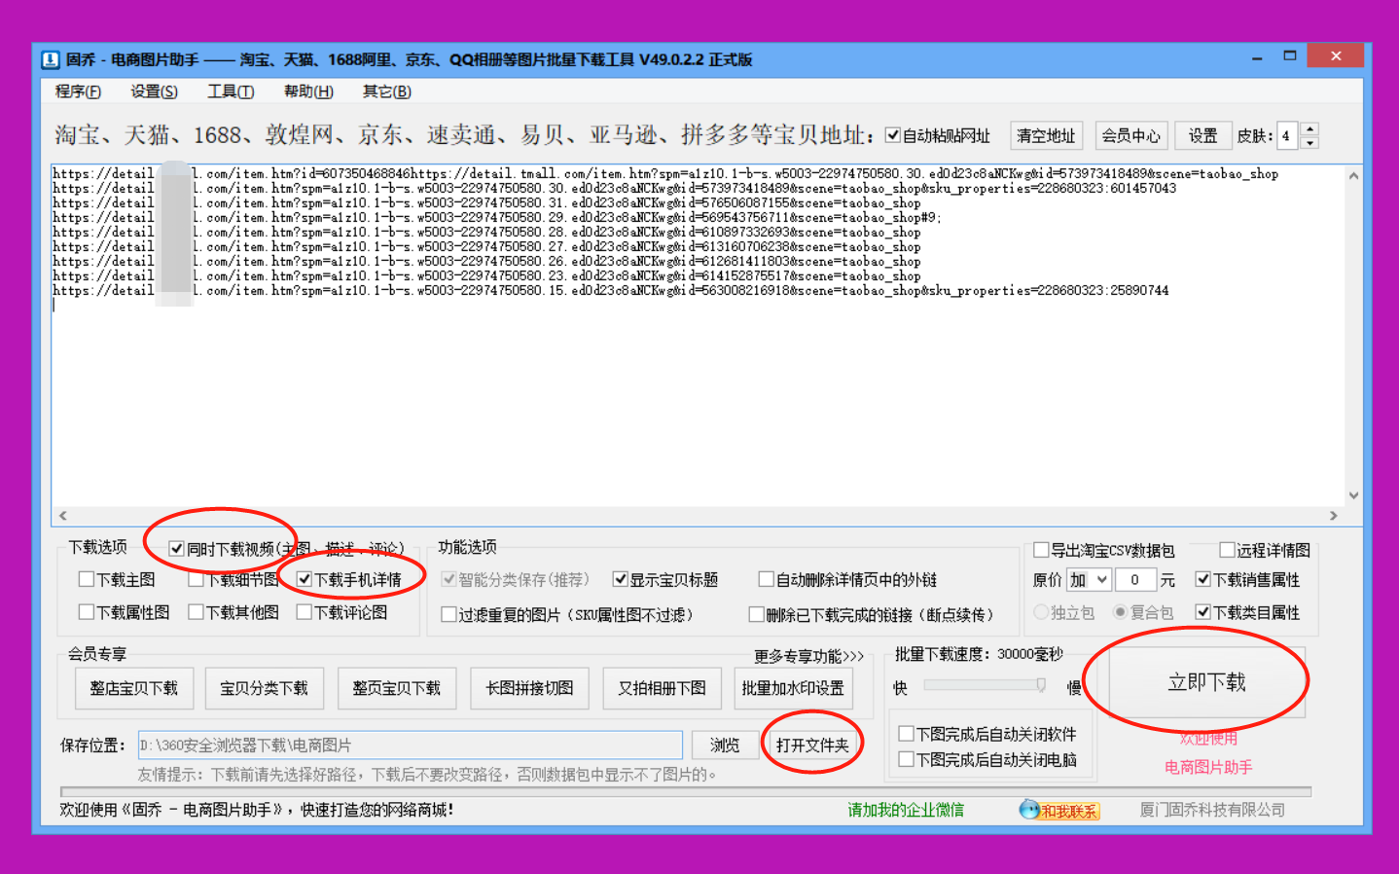
Task: Click the 清空地址 button
Action: [x=1046, y=135]
